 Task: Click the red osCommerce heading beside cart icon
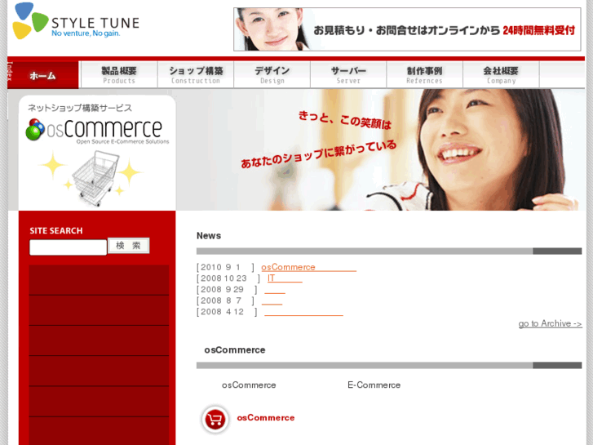tap(265, 418)
